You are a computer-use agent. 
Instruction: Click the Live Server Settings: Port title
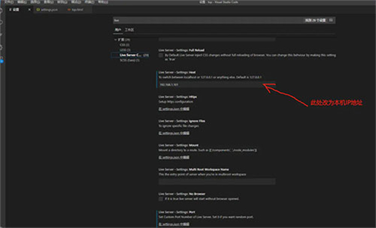click(x=177, y=212)
